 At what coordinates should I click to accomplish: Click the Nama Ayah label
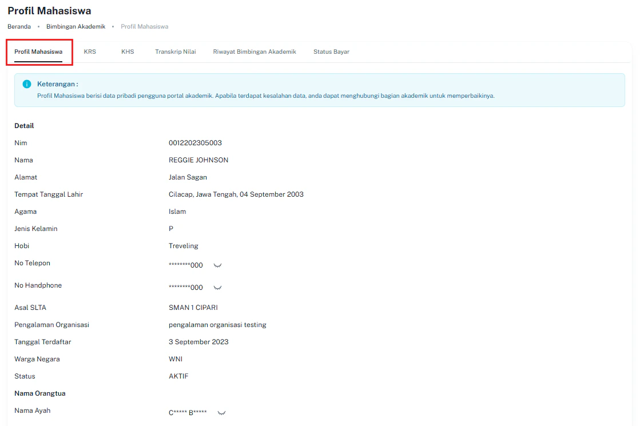(33, 411)
